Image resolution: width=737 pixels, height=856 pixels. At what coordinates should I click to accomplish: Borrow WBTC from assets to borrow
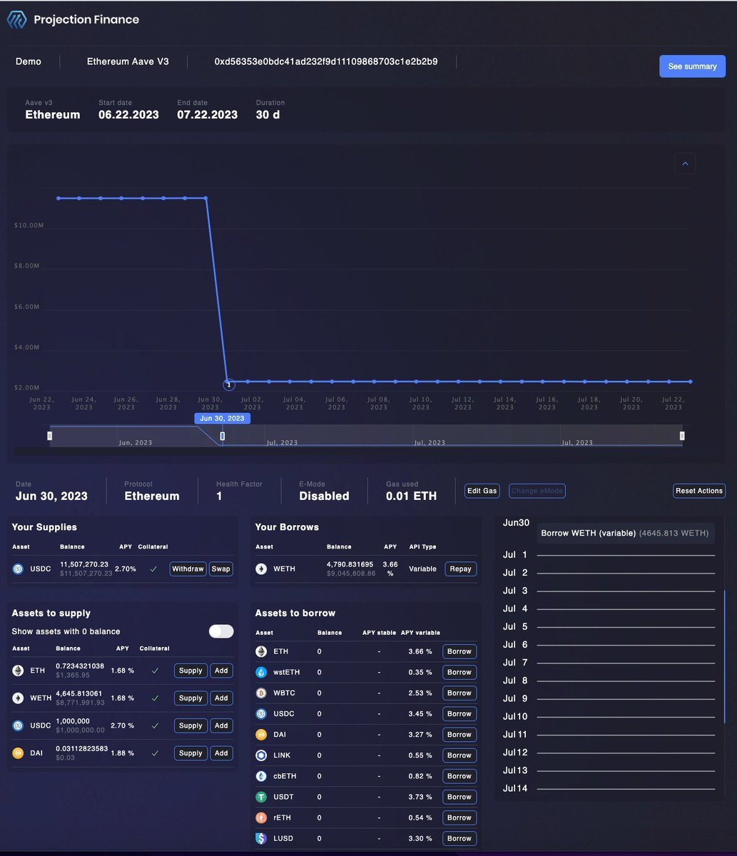[459, 693]
